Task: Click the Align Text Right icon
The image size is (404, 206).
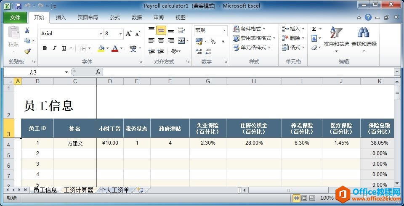Action: (170, 40)
